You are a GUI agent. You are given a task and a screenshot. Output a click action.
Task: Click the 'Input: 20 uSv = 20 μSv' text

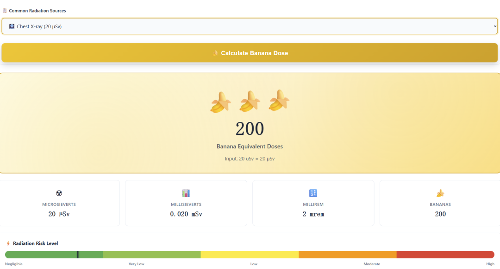tap(250, 159)
